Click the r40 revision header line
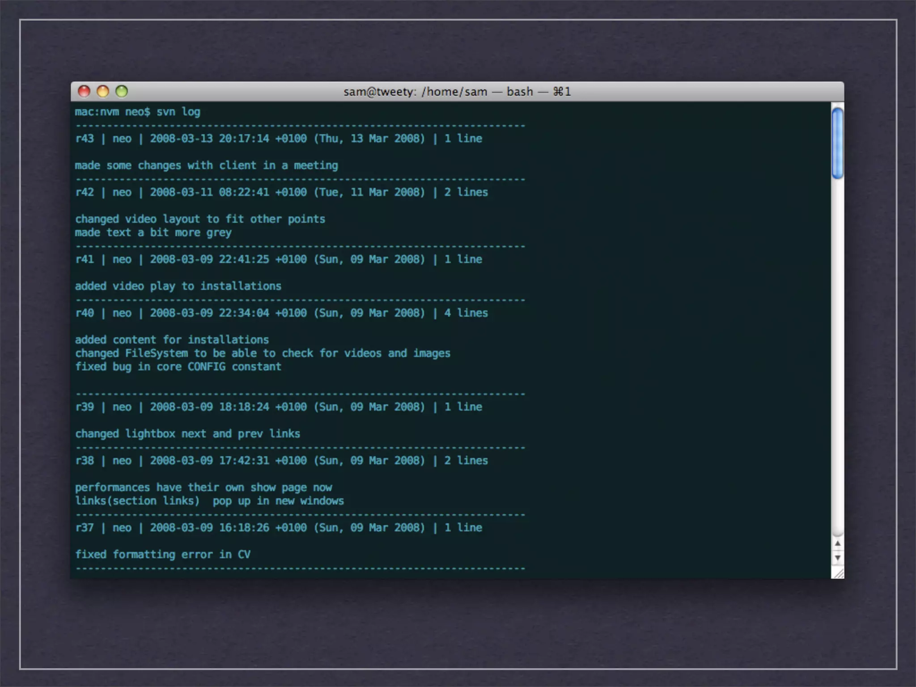Viewport: 916px width, 687px height. point(281,313)
